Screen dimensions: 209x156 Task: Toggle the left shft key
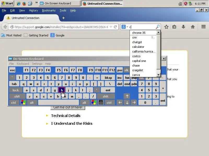coord(17,96)
